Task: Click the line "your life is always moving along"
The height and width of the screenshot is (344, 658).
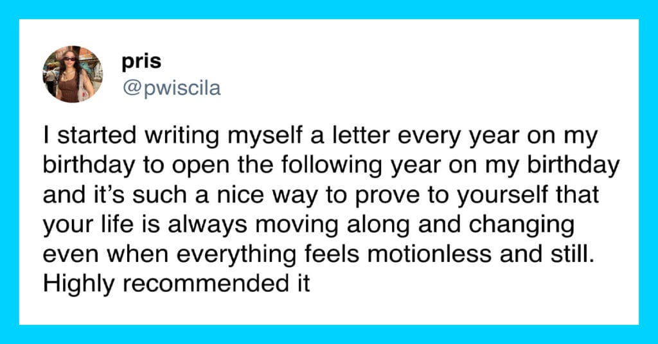Action: 308,225
